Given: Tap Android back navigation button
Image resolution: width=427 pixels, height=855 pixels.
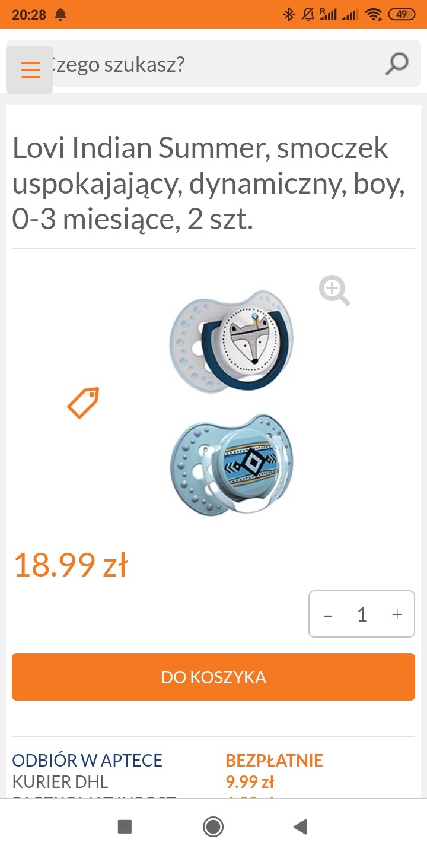Looking at the screenshot, I should [x=301, y=826].
